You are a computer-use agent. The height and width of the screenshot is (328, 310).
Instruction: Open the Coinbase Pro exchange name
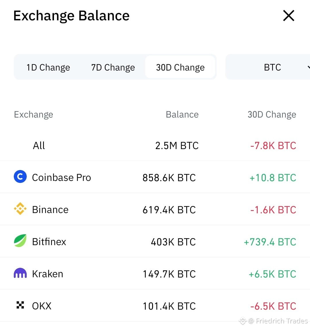[61, 177]
